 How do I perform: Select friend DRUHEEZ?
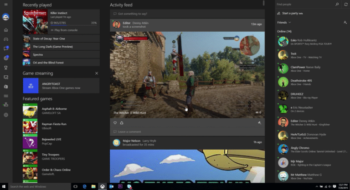point(313,96)
